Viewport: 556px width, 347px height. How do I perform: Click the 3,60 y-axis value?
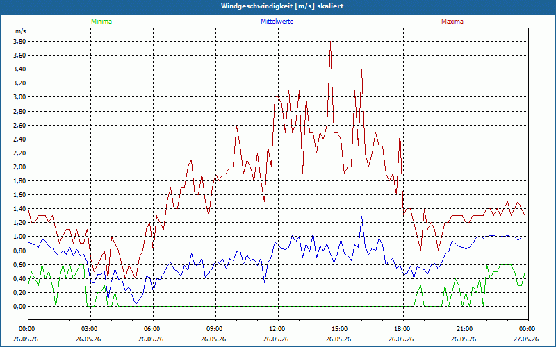click(x=19, y=56)
